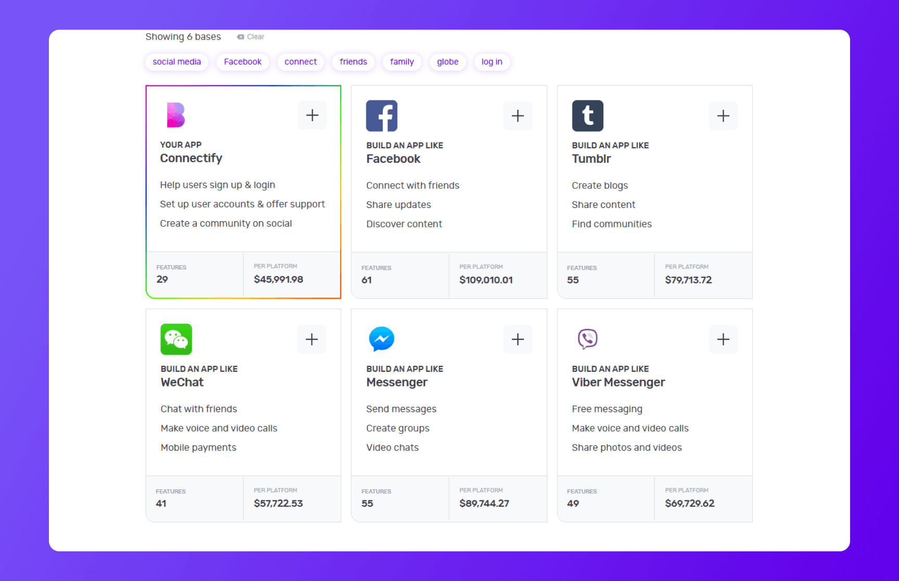This screenshot has height=581, width=899.
Task: Choose the log in tag chip
Action: [492, 62]
